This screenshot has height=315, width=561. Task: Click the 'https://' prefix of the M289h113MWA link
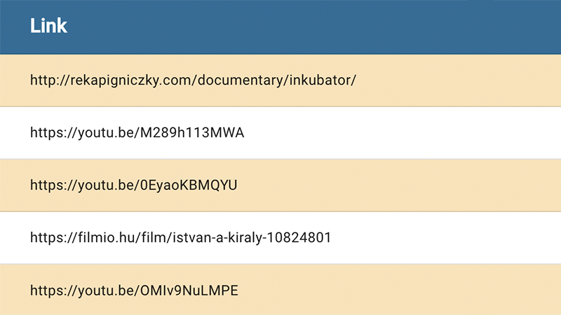54,133
